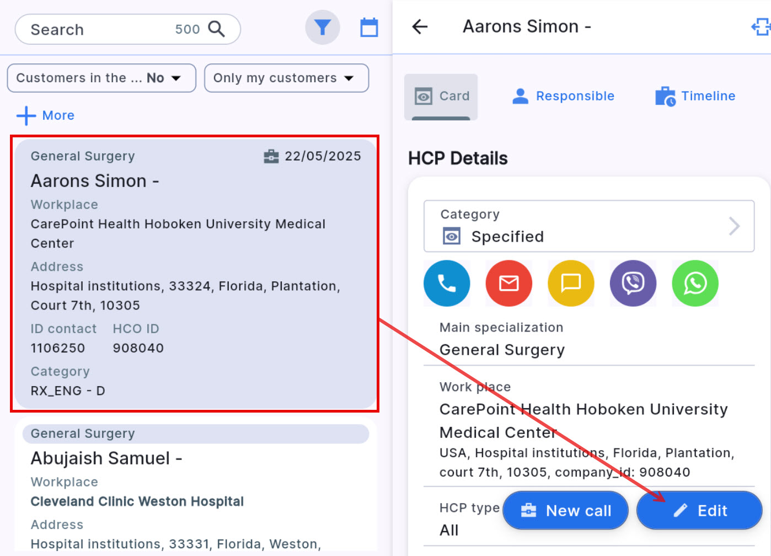
Task: Click the share icon next to Aarons Simon header
Action: click(762, 26)
